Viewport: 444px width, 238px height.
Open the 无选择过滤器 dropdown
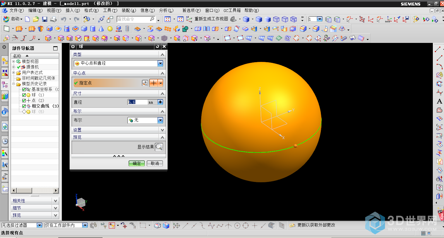click(39, 225)
